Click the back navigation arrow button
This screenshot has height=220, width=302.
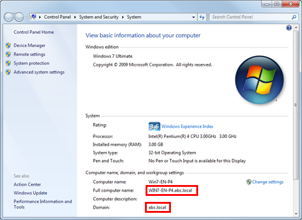[x=8, y=17]
